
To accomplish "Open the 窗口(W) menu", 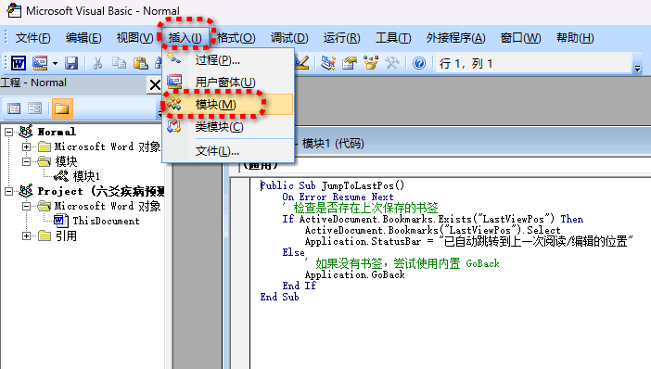I will (x=520, y=38).
